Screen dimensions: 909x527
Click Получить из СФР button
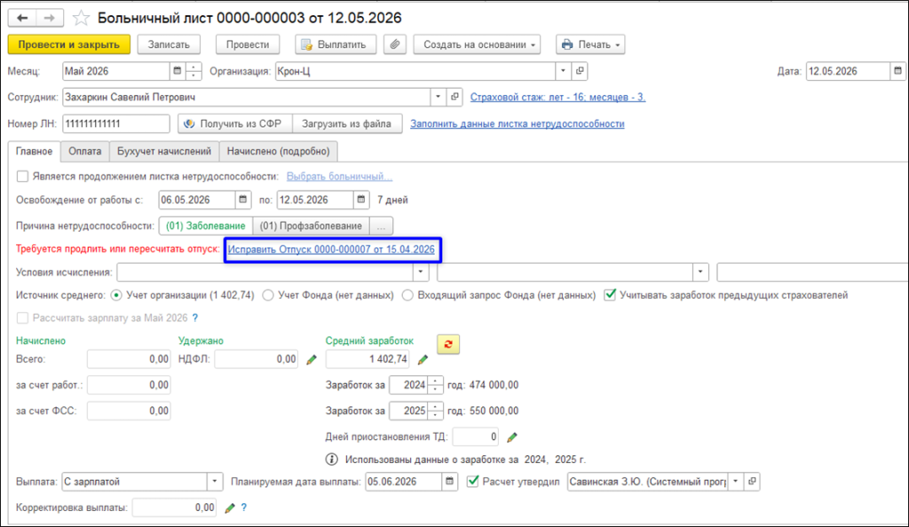point(234,124)
